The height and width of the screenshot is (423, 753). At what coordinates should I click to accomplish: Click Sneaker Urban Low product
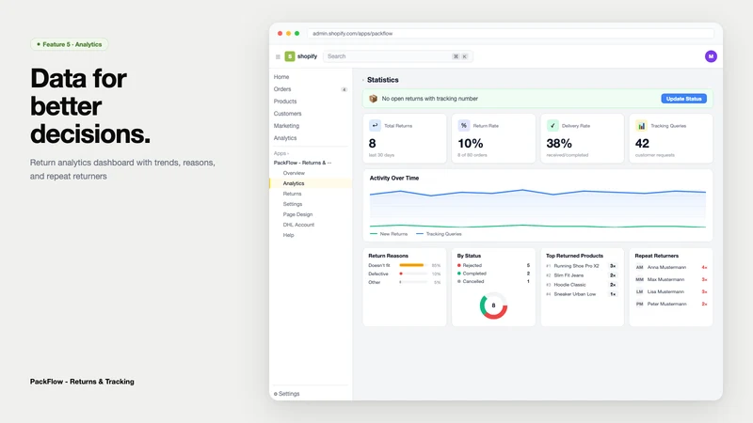click(575, 294)
